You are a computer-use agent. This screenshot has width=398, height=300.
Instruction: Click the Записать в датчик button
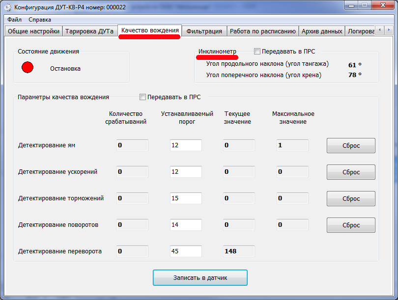pyautogui.click(x=200, y=278)
